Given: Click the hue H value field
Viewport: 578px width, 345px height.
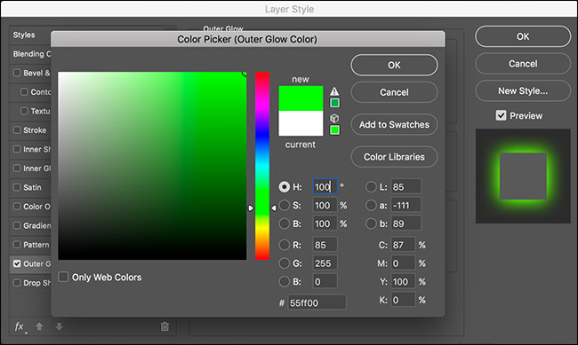Looking at the screenshot, I should [325, 187].
